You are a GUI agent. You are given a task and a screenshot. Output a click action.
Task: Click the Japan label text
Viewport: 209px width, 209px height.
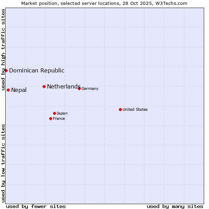(62, 114)
